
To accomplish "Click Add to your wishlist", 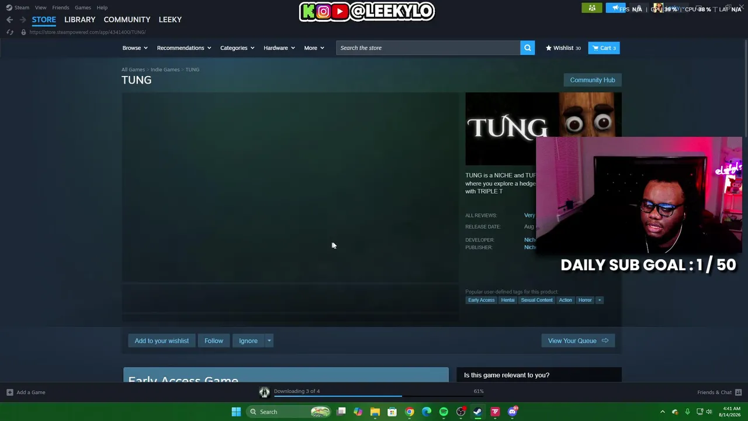I will (x=162, y=341).
